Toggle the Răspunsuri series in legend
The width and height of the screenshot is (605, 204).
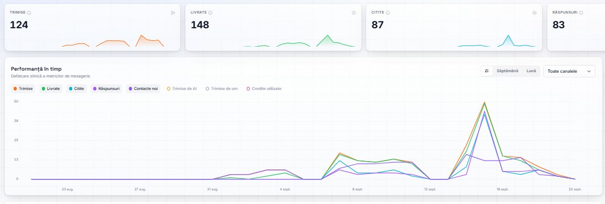(106, 89)
